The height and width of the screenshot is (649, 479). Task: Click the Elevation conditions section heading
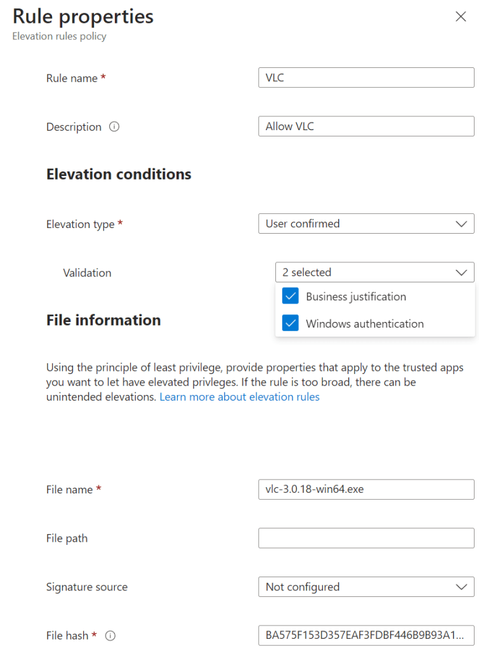click(x=119, y=174)
